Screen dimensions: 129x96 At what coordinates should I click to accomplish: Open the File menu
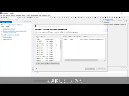[1, 15]
